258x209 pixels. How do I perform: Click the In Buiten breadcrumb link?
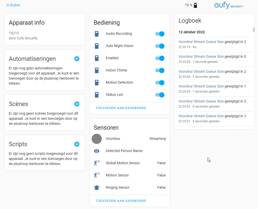[x=13, y=5]
